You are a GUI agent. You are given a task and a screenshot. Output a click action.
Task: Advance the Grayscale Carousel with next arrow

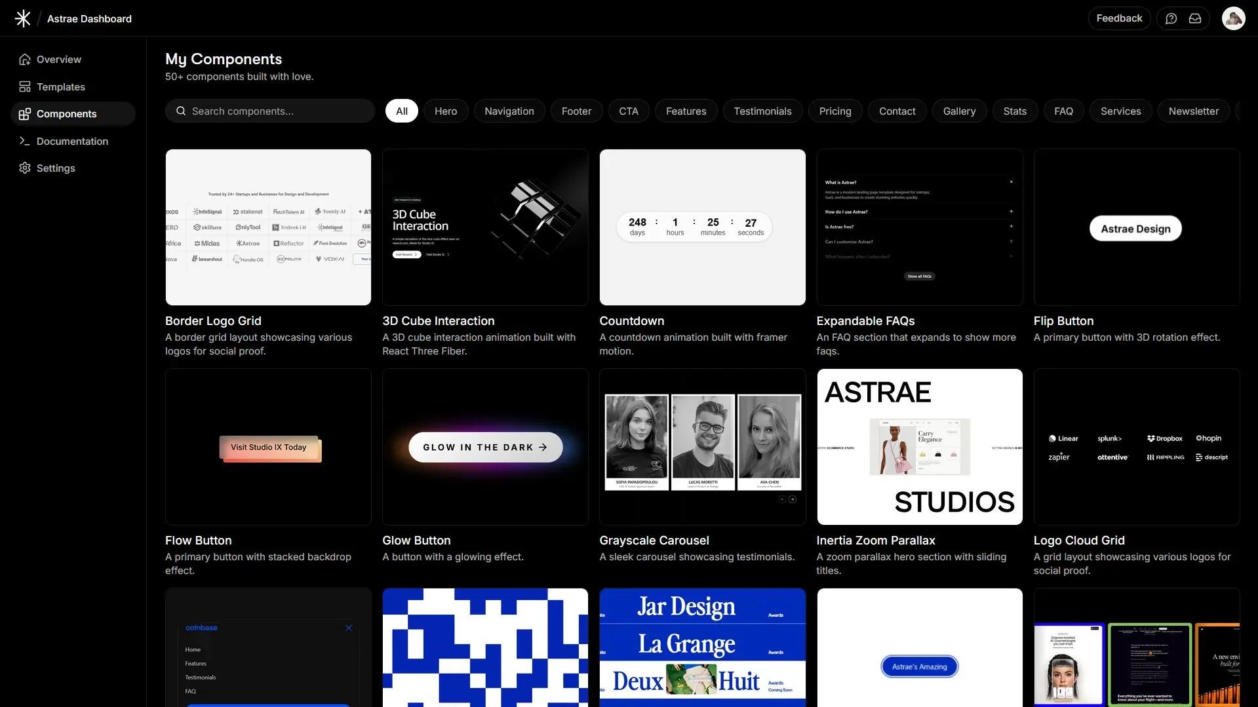pos(794,499)
